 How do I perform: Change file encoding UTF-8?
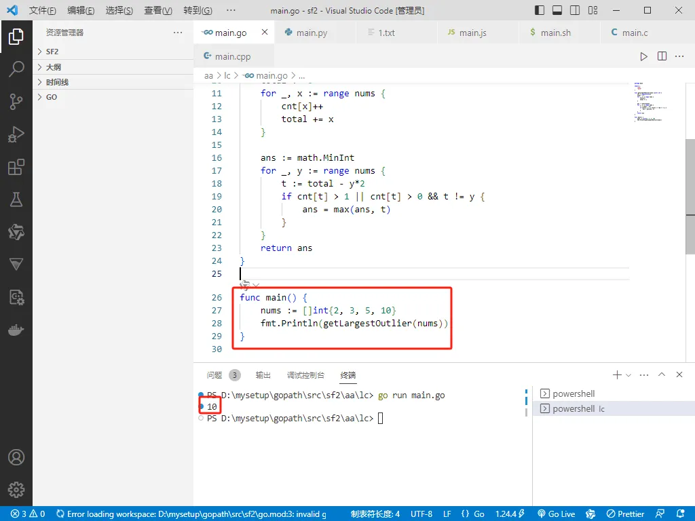(421, 514)
